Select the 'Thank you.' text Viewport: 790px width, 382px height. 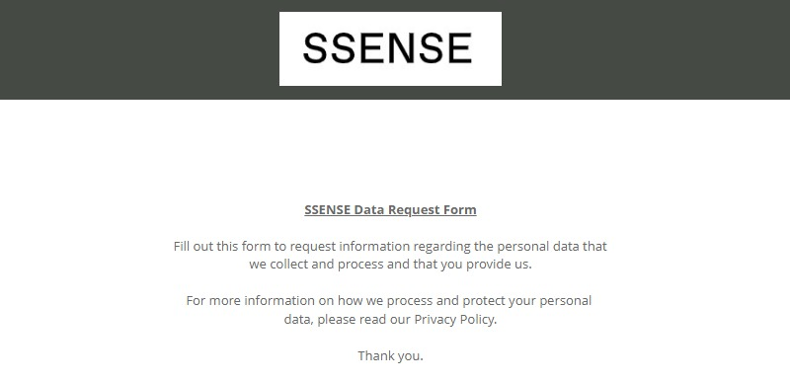[390, 355]
